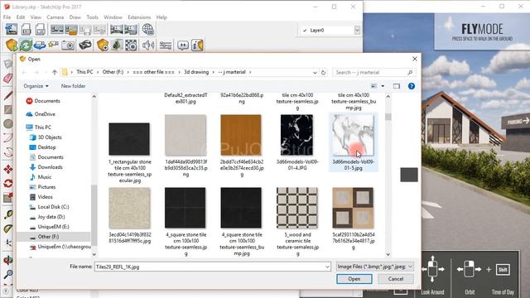Click the file list scrollbar down arrow

[388, 254]
